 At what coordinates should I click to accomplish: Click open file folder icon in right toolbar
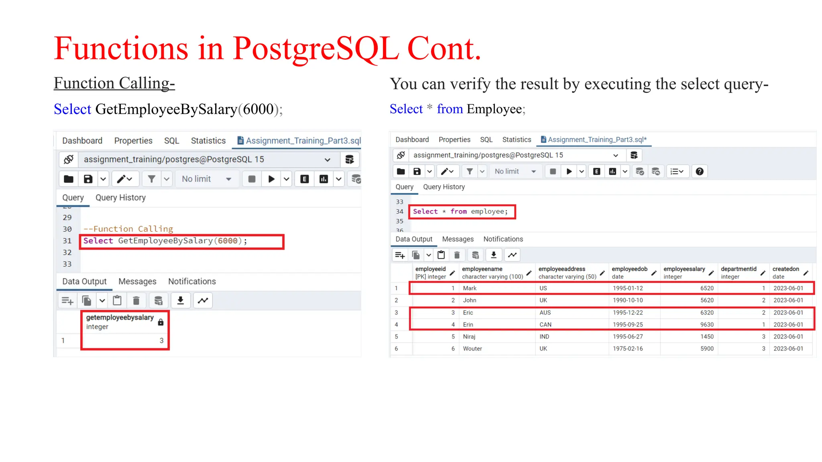[401, 172]
